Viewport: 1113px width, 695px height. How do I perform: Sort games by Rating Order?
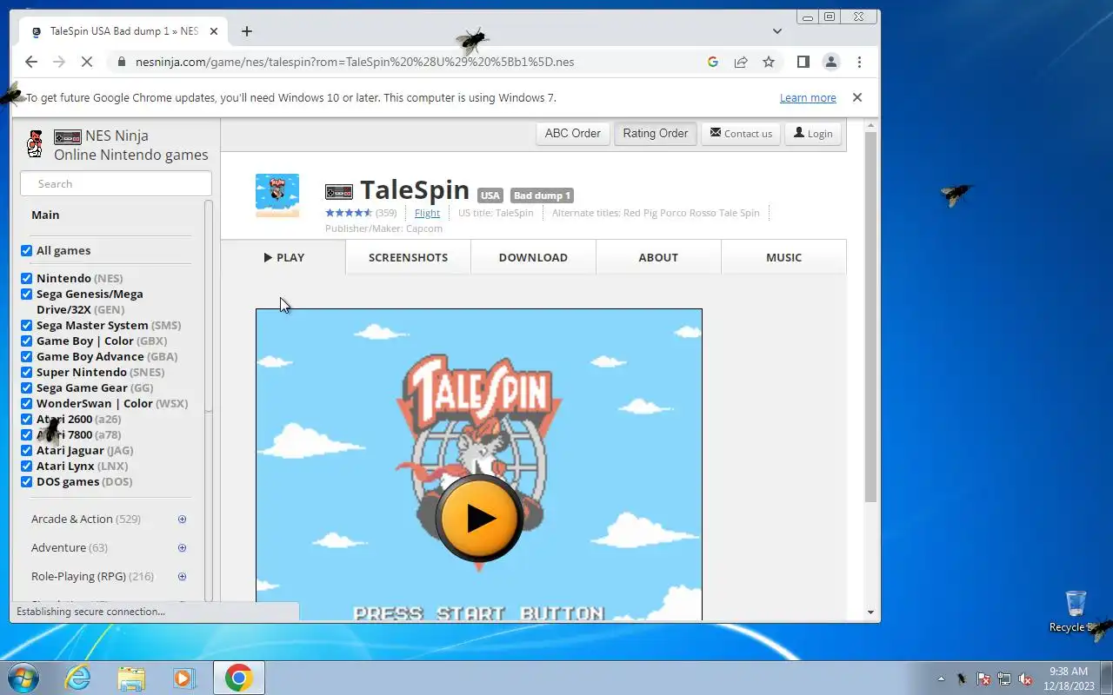[x=656, y=133]
